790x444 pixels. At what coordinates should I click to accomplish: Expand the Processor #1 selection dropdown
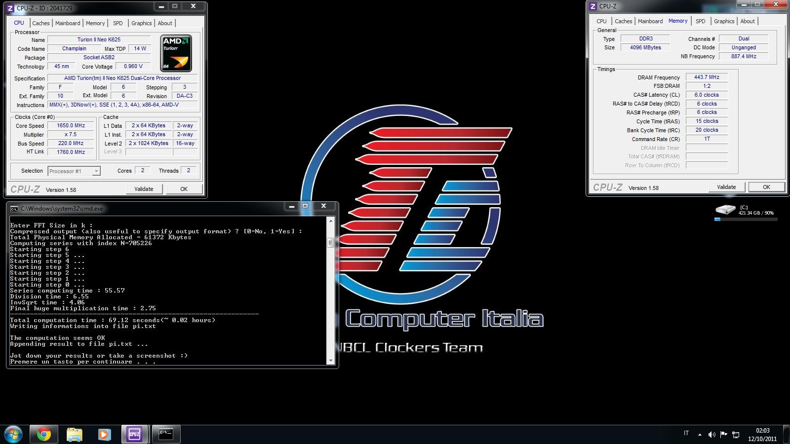(x=96, y=171)
